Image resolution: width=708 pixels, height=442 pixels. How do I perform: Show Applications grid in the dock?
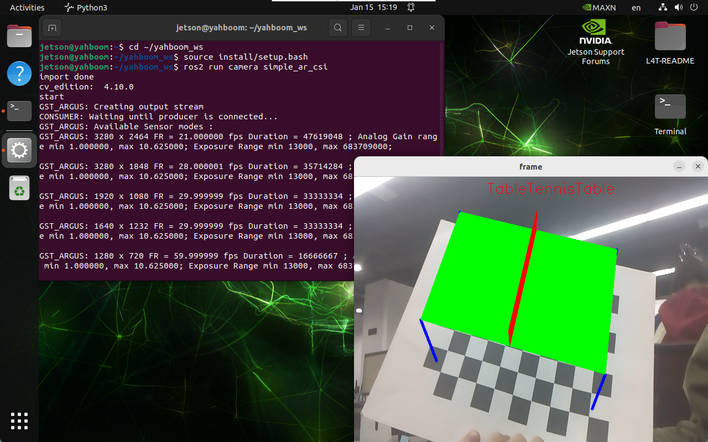click(19, 421)
